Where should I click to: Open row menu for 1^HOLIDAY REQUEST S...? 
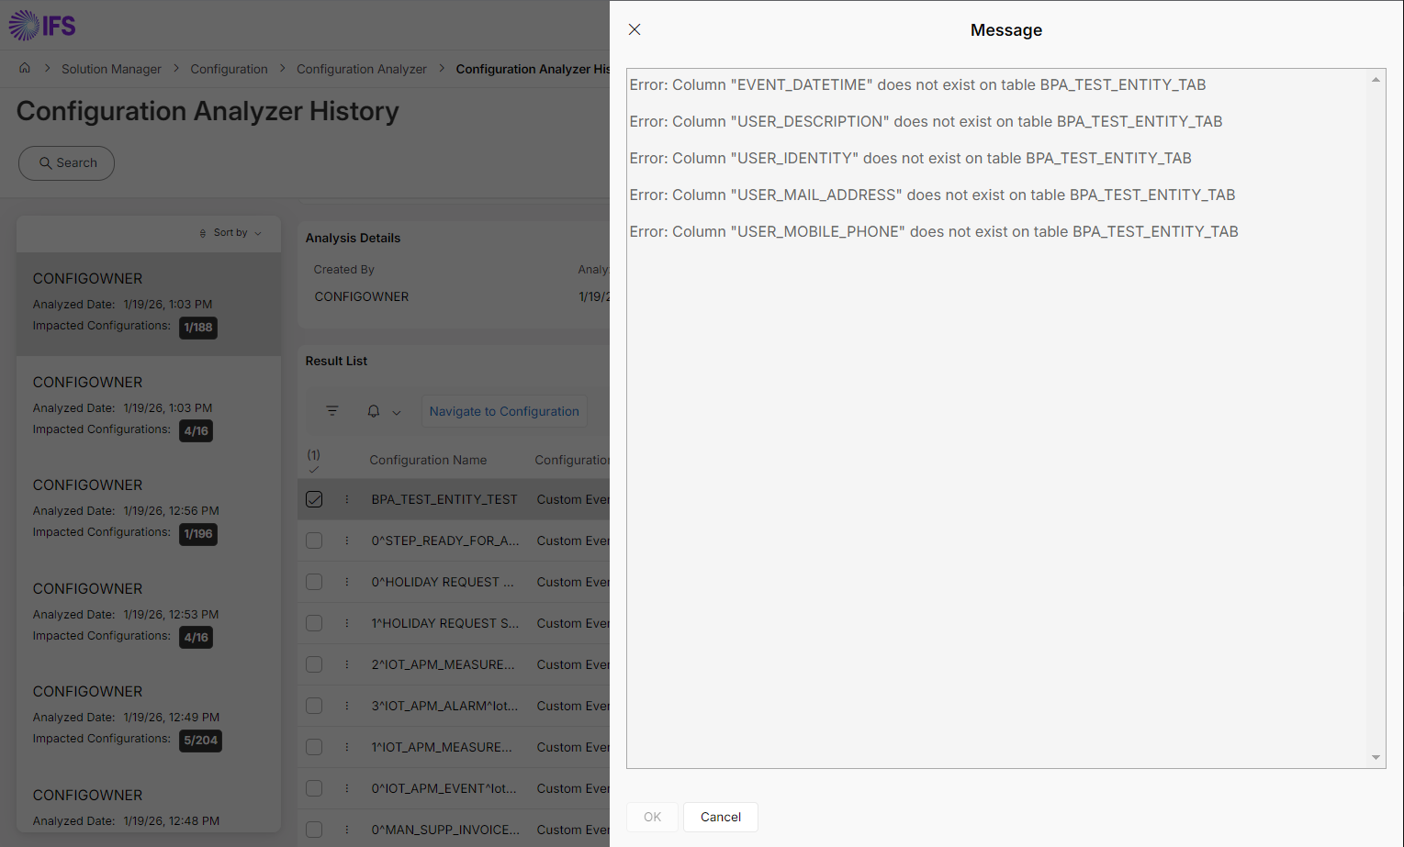pos(347,623)
